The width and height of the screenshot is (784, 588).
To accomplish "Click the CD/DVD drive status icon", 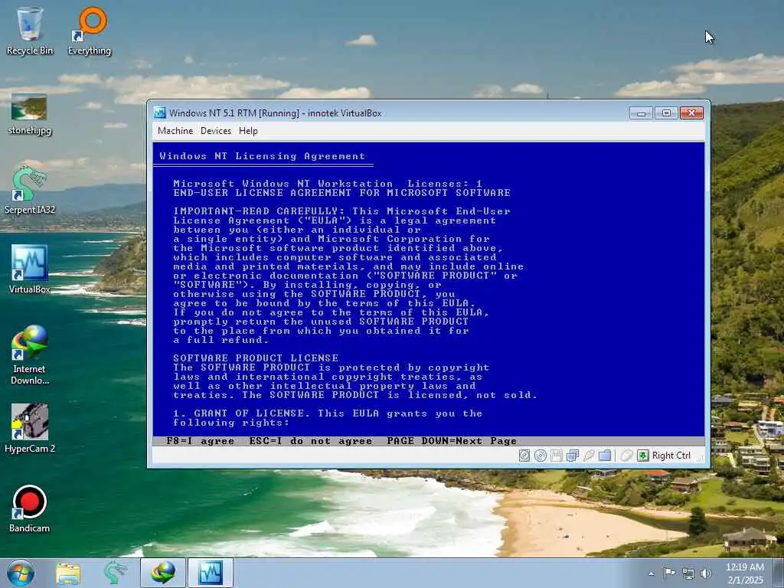I will coord(540,456).
